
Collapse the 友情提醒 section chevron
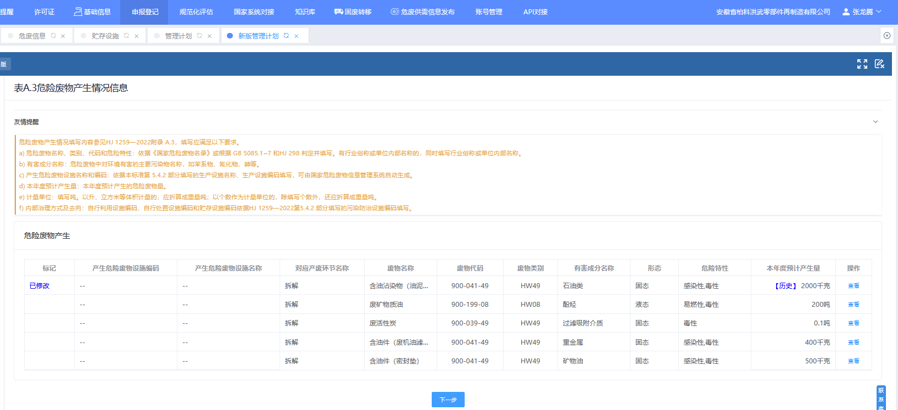(875, 122)
